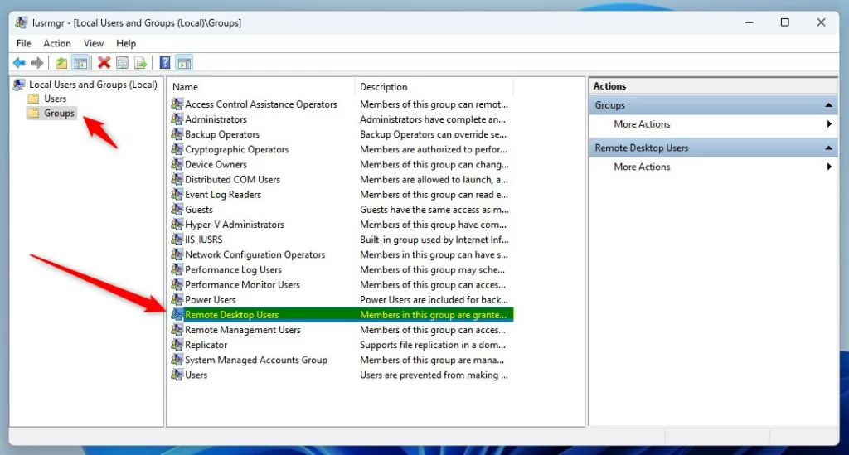
Task: Click the blue Help toolbar icon
Action: [165, 63]
